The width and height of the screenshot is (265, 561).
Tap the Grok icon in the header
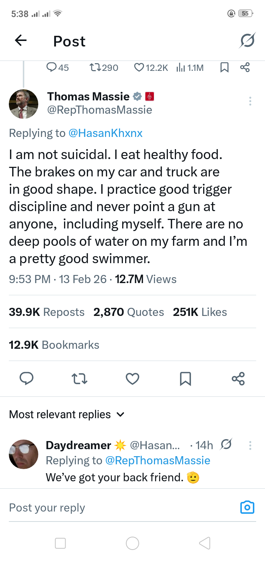tap(247, 41)
